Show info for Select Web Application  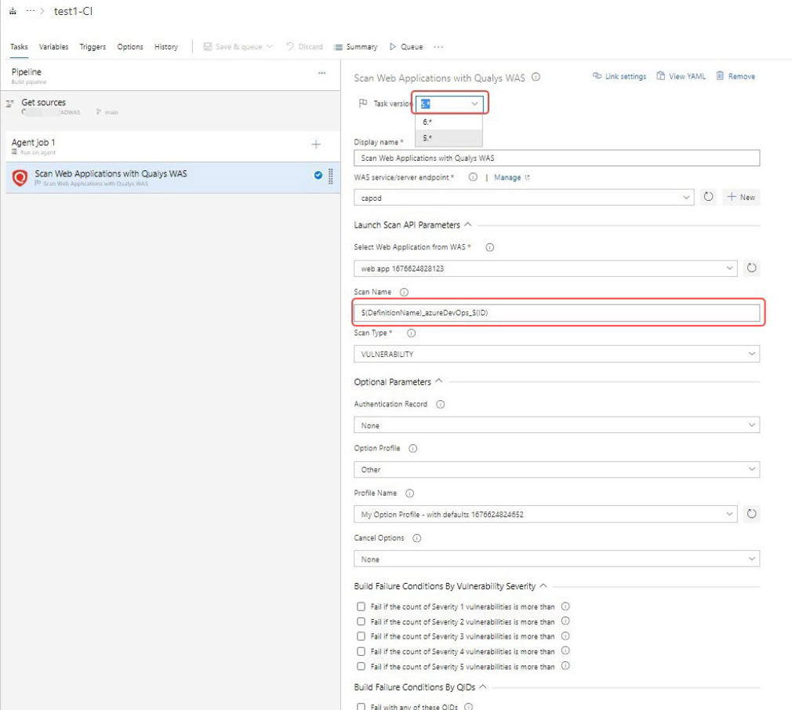tap(489, 247)
